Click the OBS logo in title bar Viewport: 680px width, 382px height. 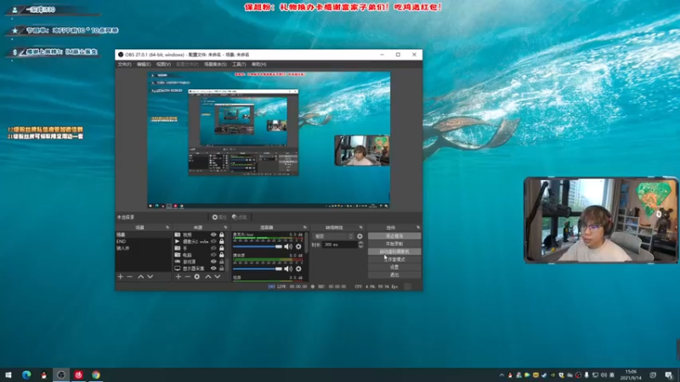pyautogui.click(x=121, y=54)
